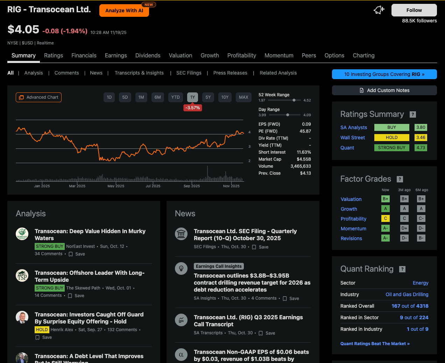Save the Investors Caught Off Guard article
The height and width of the screenshot is (363, 445).
pos(43,337)
